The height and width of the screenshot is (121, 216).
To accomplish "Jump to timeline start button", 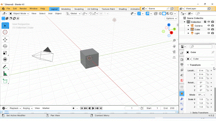I will (x=82, y=108).
